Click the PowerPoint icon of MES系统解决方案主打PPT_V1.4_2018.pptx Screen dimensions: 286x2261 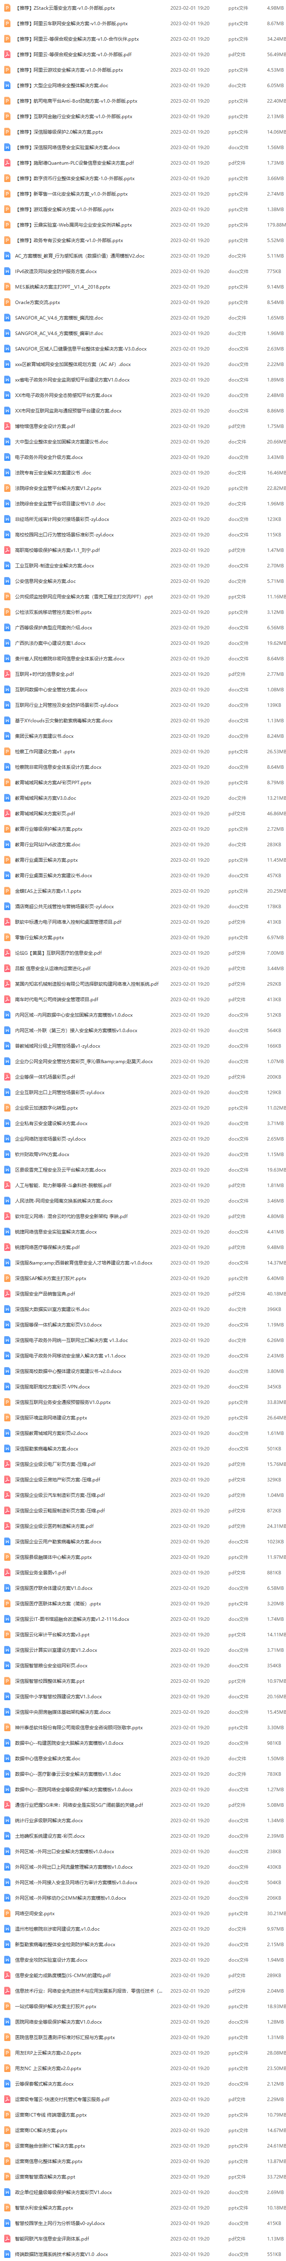click(7, 287)
